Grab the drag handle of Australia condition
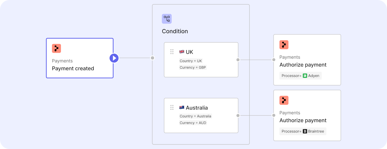This screenshot has height=149, width=387. 172,107
